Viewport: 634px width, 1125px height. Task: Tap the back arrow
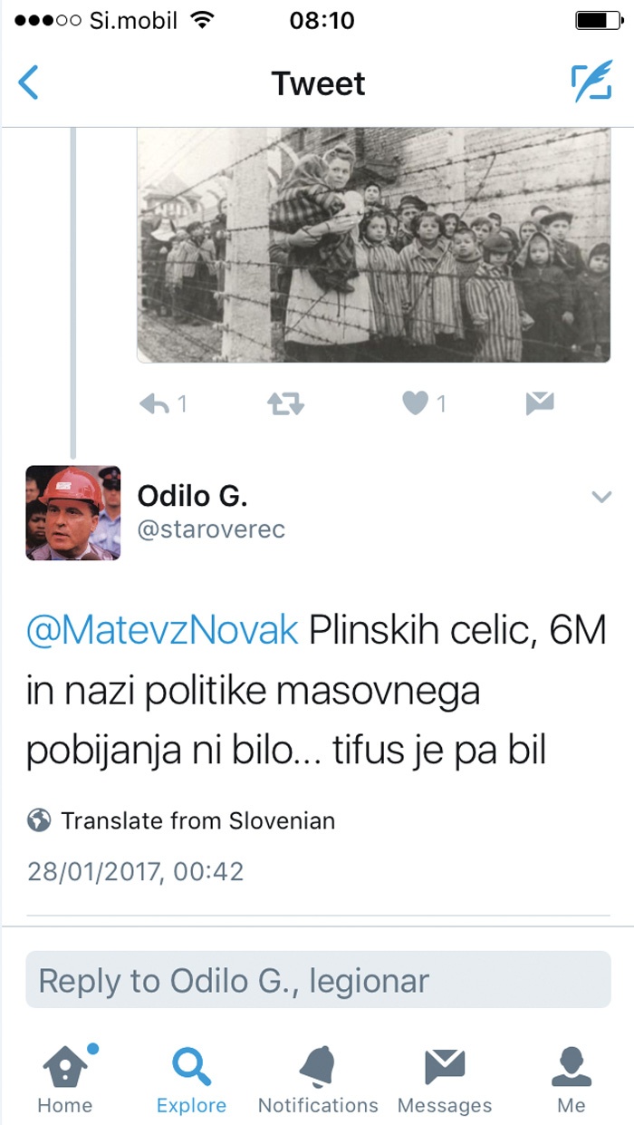28,83
